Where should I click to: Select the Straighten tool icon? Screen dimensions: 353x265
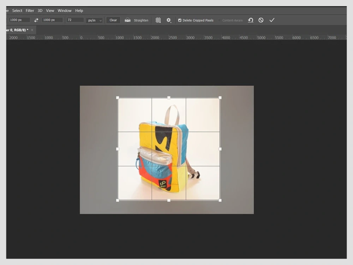pos(128,20)
